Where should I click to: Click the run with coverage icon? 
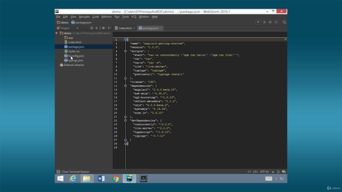point(276,22)
